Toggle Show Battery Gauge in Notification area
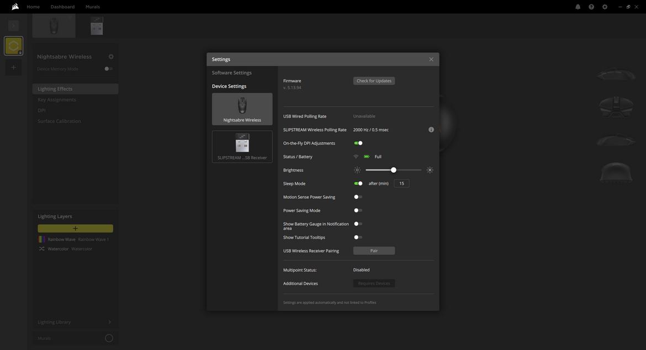646x350 pixels. (x=358, y=224)
